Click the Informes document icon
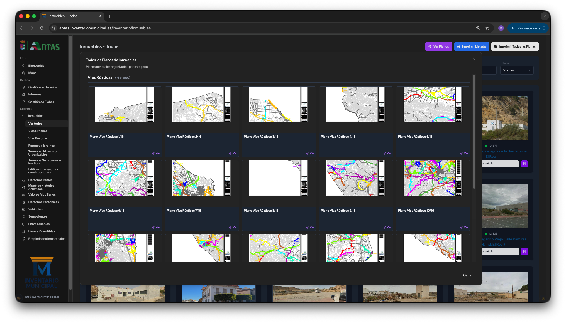 coord(24,94)
